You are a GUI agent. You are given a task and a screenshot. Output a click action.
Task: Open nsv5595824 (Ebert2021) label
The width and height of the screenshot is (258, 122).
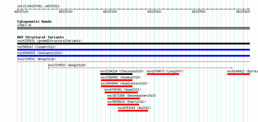point(126,102)
